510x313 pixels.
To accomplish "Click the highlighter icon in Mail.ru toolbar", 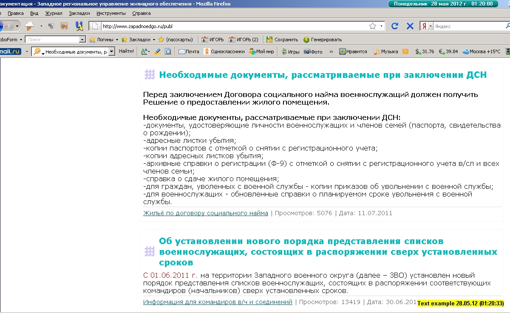I will coord(157,51).
